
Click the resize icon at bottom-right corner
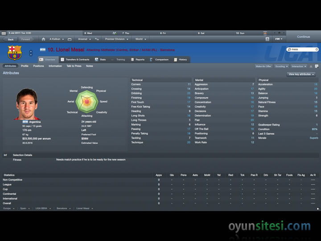point(318,208)
